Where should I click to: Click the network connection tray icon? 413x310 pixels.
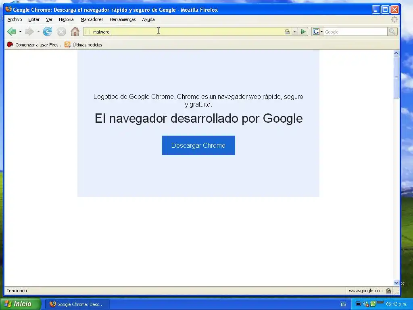coord(366,304)
